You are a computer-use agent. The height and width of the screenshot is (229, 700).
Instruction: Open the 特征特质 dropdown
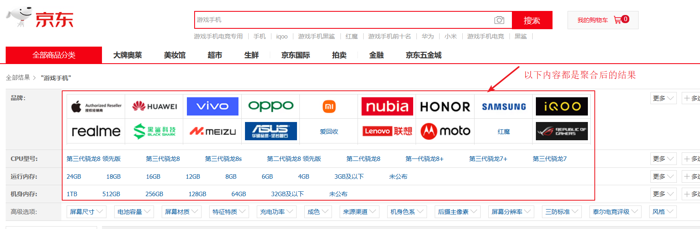click(x=229, y=212)
